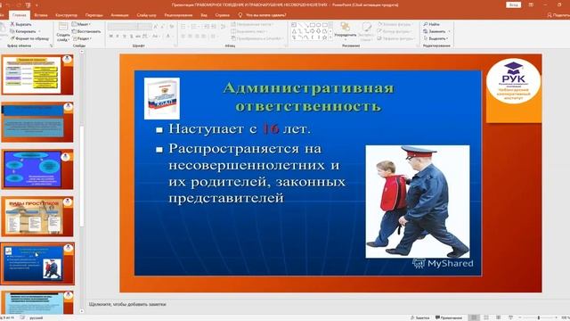
Task: Click the Share (Поделиться) button
Action: 558,15
